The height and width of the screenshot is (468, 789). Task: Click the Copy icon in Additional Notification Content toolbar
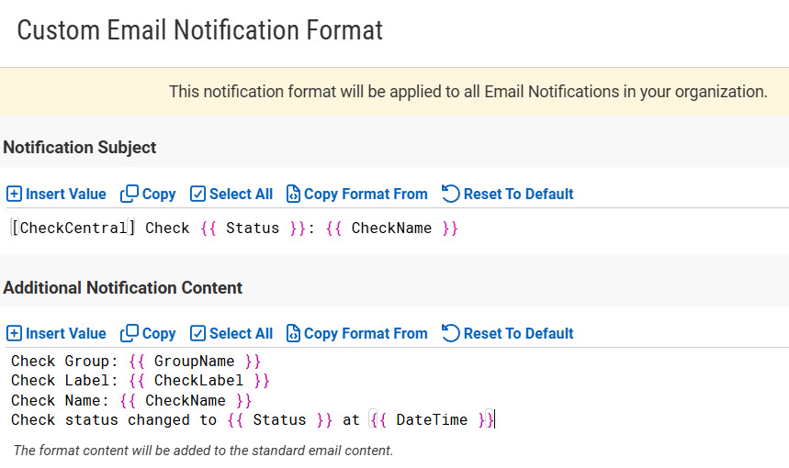(130, 333)
